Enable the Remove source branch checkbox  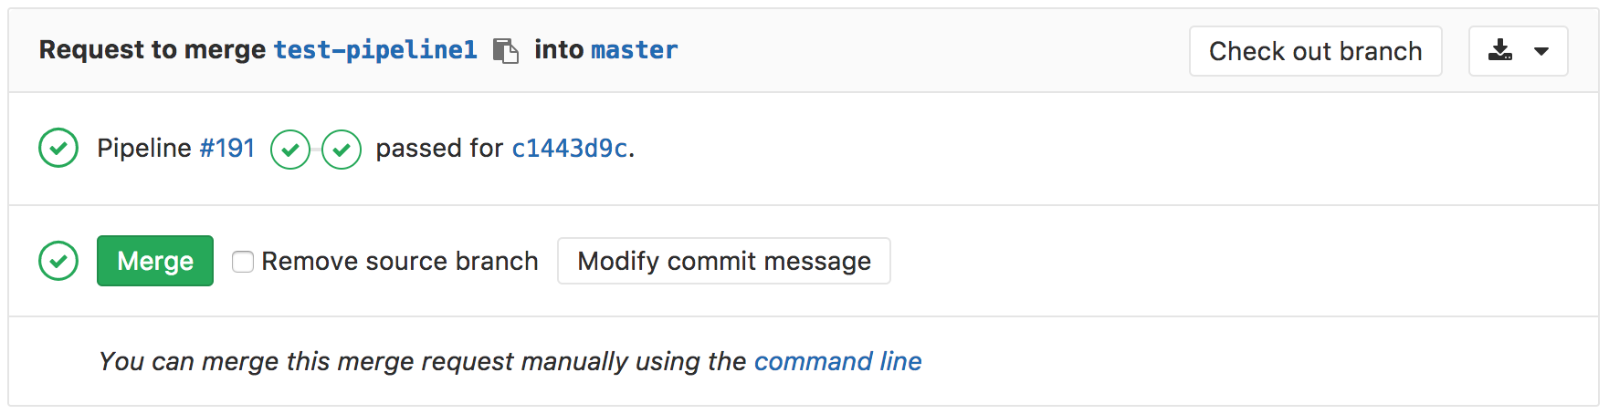click(243, 262)
